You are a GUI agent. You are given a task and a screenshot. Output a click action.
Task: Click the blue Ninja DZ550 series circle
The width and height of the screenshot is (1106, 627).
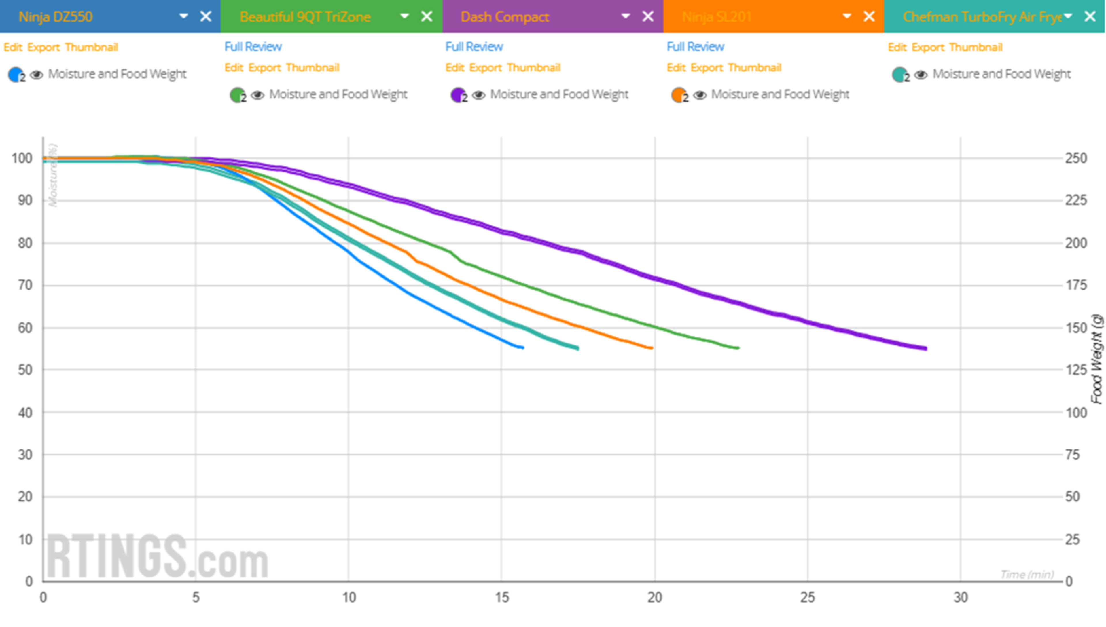pyautogui.click(x=16, y=75)
